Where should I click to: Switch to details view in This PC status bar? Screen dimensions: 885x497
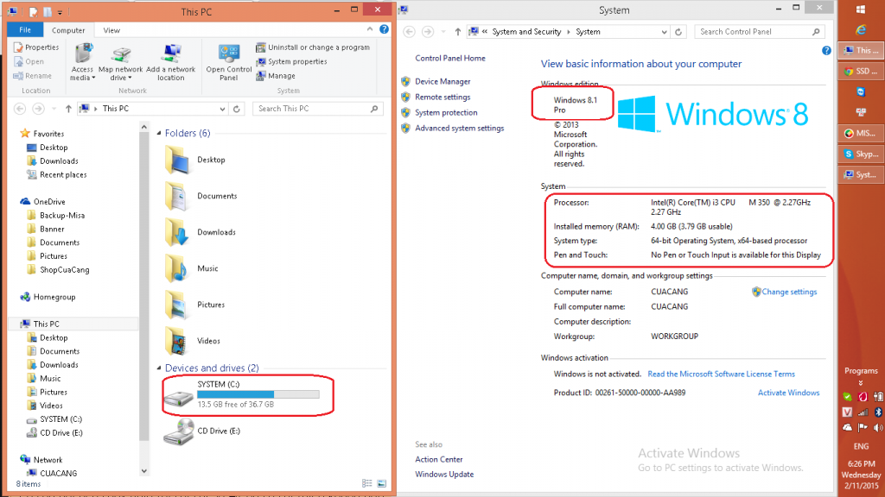click(366, 483)
